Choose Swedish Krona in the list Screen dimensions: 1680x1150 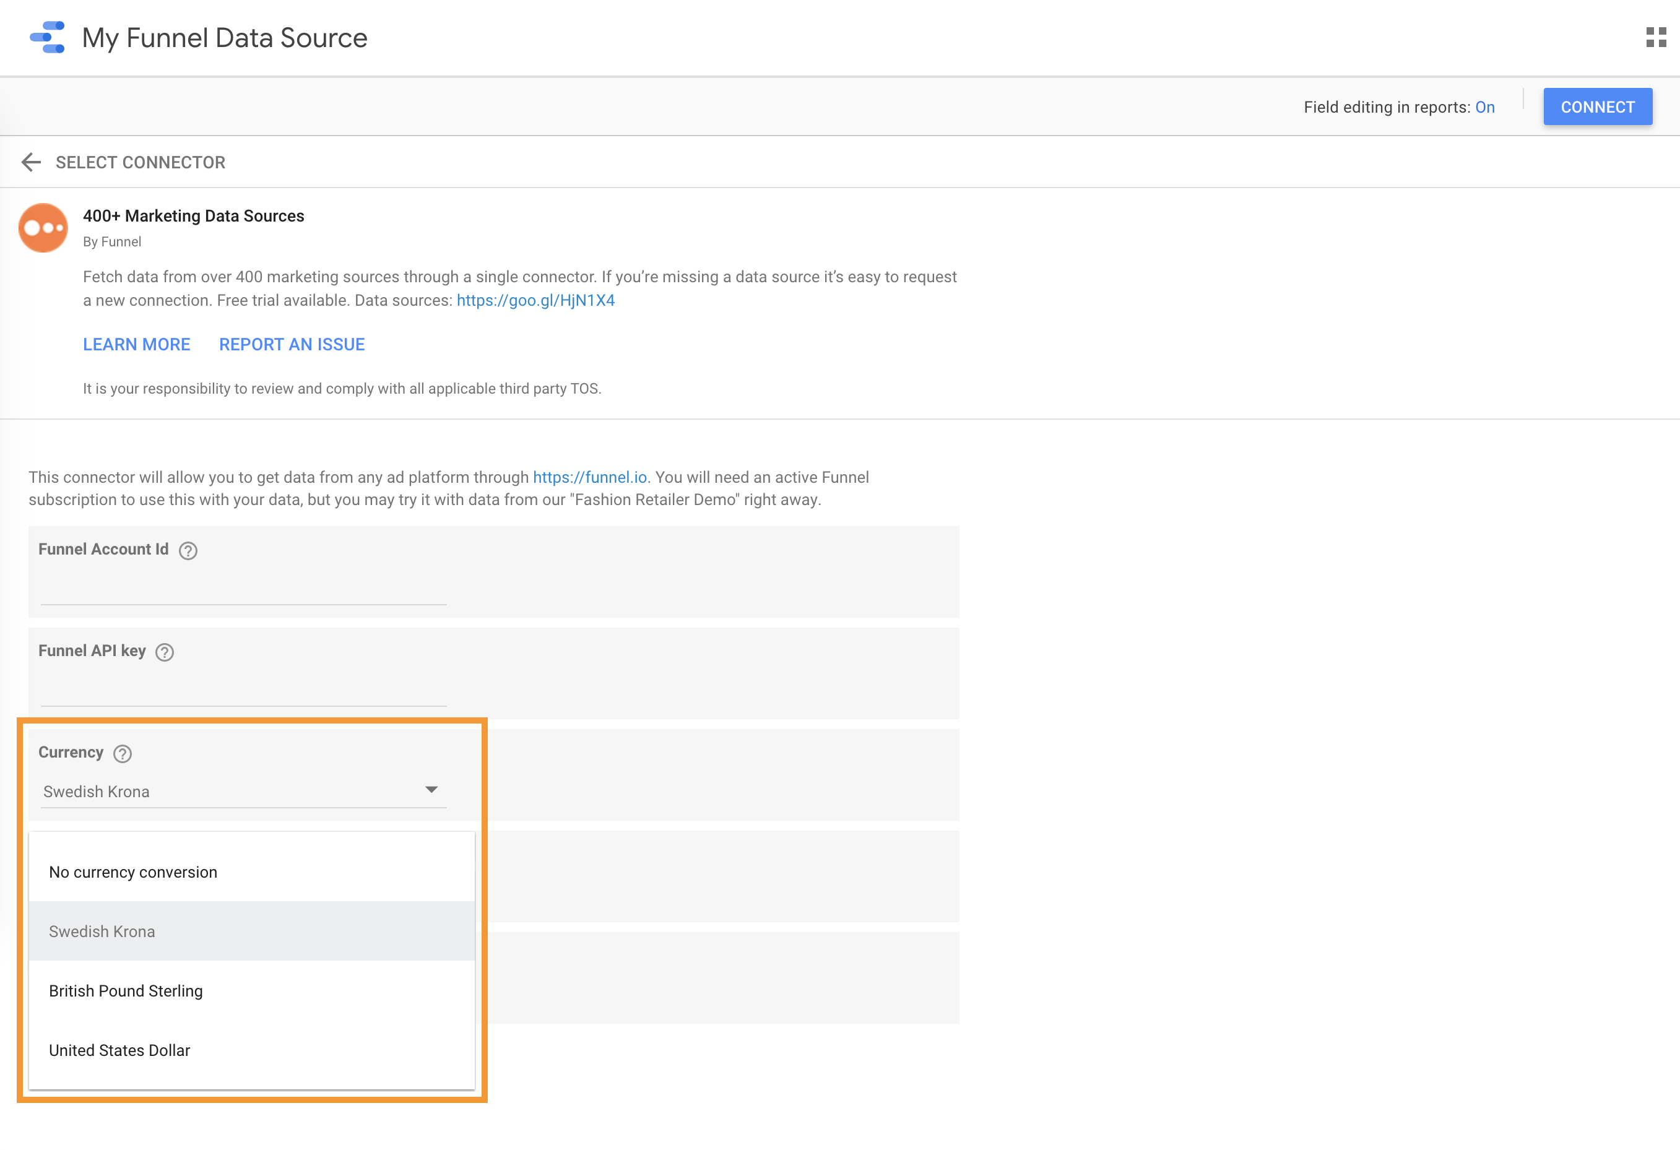pos(251,931)
